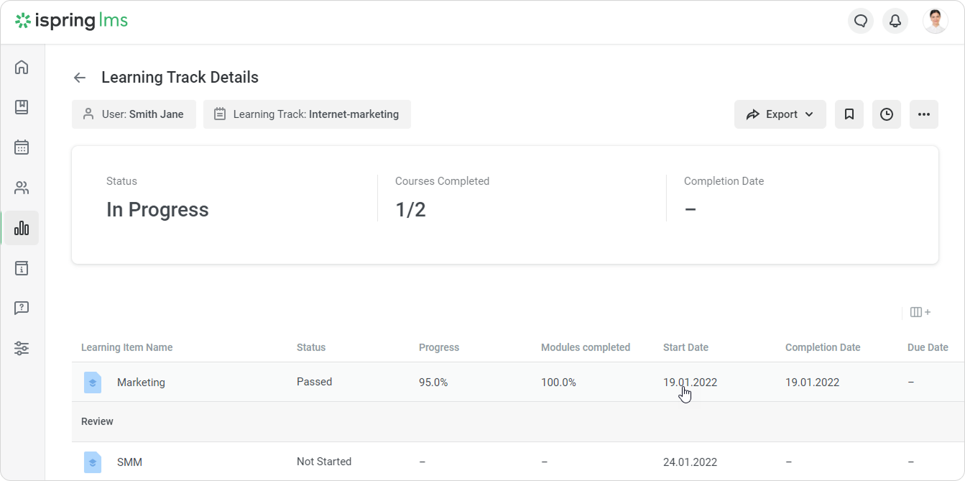Open the knowledge base info icon
The height and width of the screenshot is (481, 965).
pyautogui.click(x=22, y=268)
